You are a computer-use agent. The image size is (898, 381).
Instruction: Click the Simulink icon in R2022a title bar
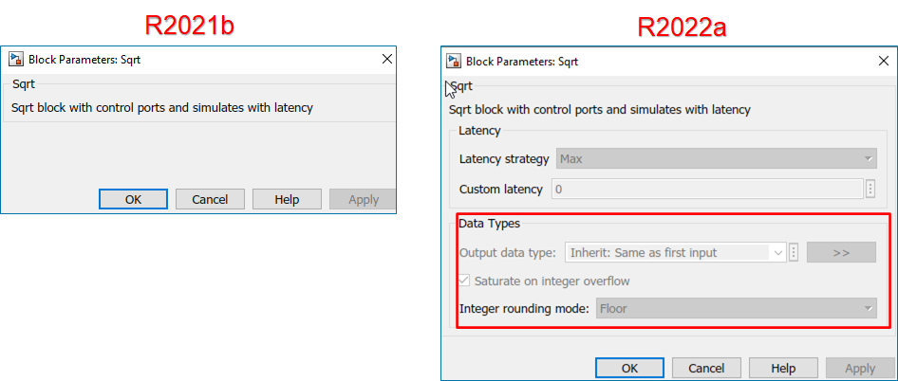(x=454, y=62)
